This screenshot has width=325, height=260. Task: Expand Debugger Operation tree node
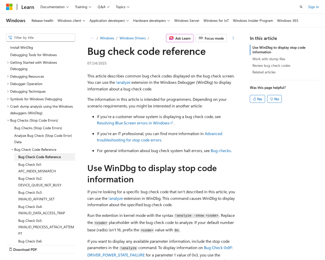point(8,84)
